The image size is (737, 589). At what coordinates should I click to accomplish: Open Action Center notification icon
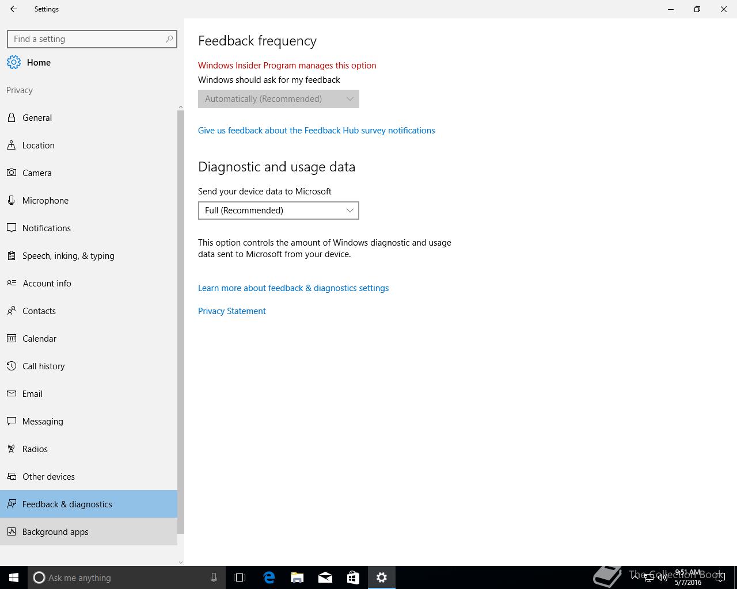(x=720, y=578)
